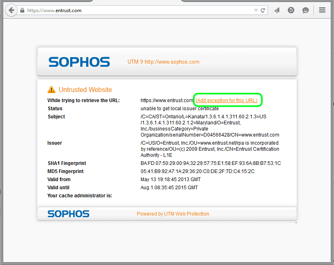
Task: Click the warning triangle icon
Action: coord(51,90)
